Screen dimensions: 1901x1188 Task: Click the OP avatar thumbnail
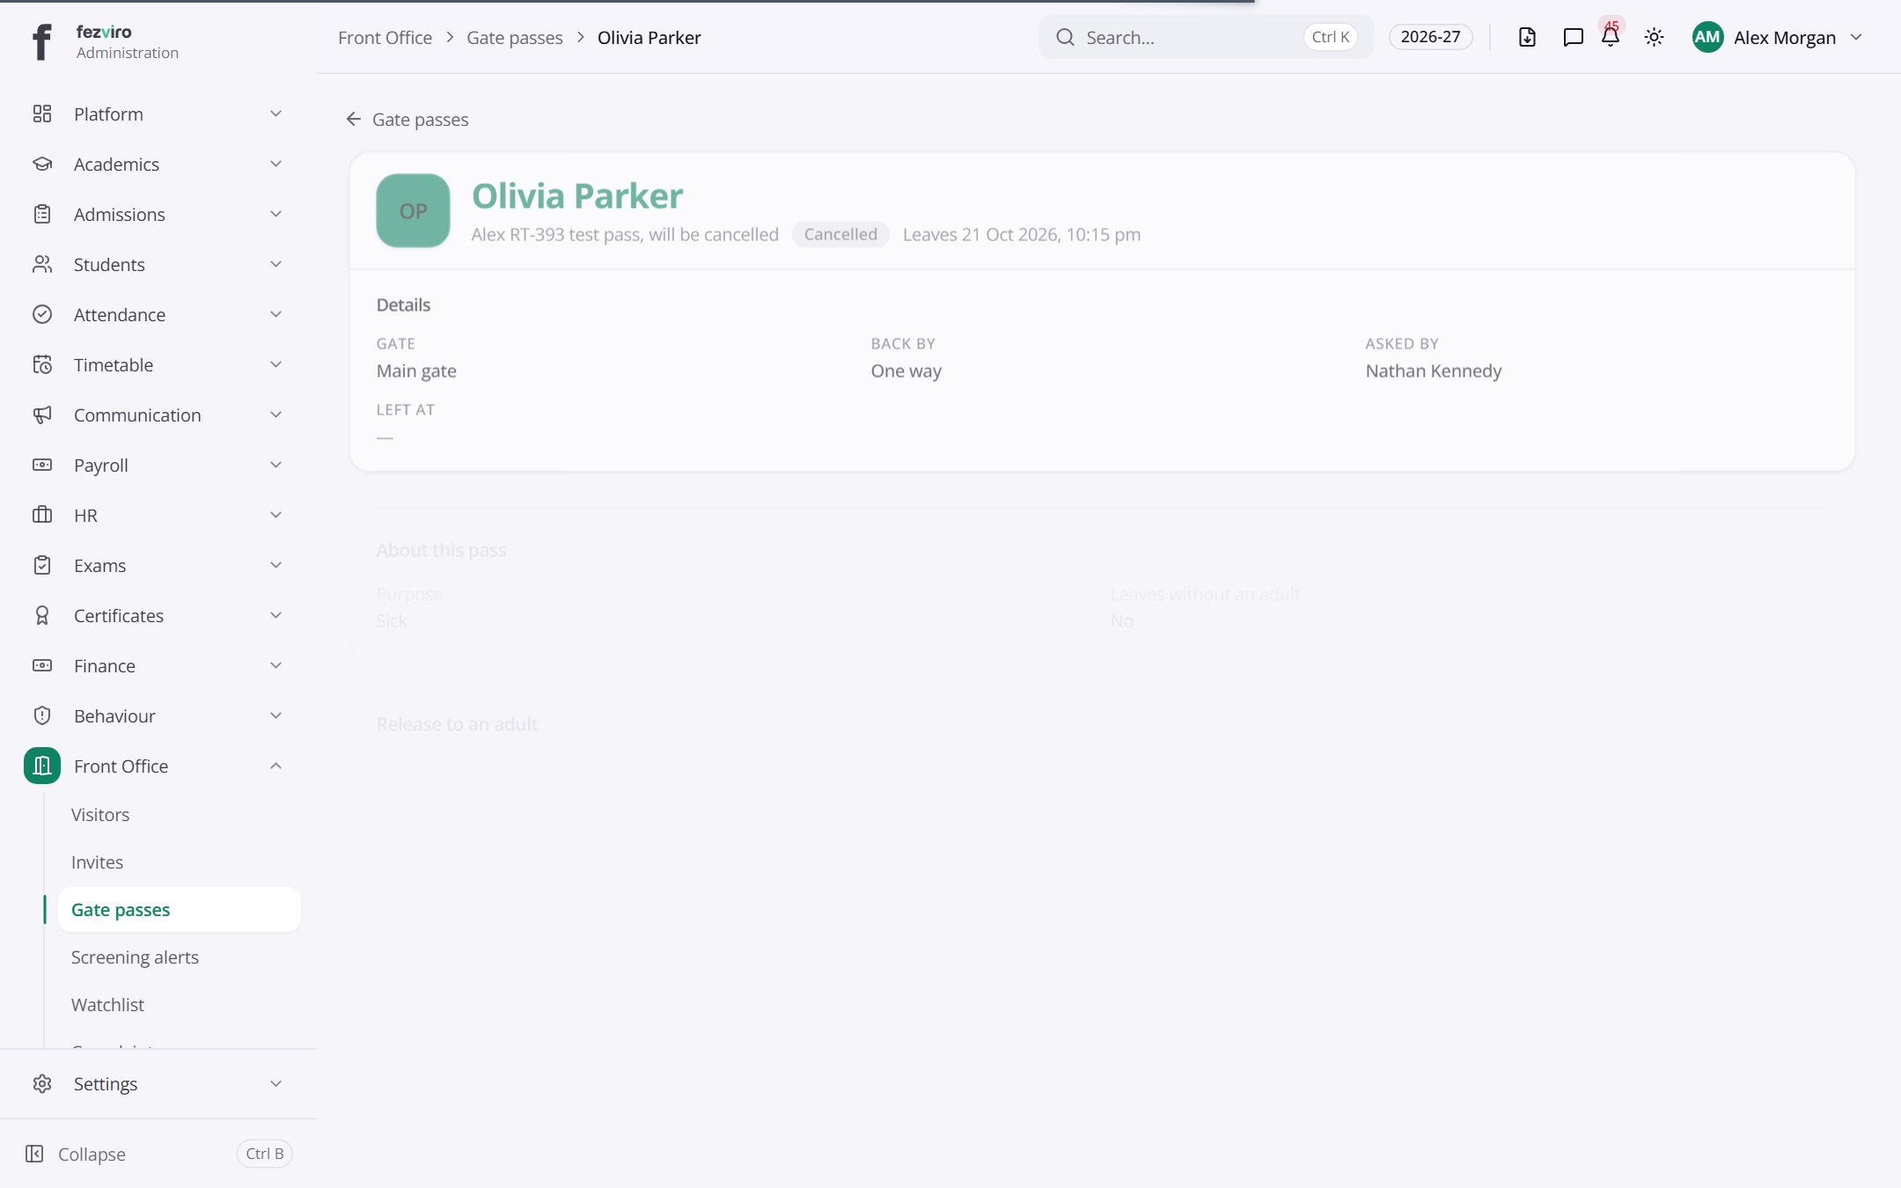point(413,210)
